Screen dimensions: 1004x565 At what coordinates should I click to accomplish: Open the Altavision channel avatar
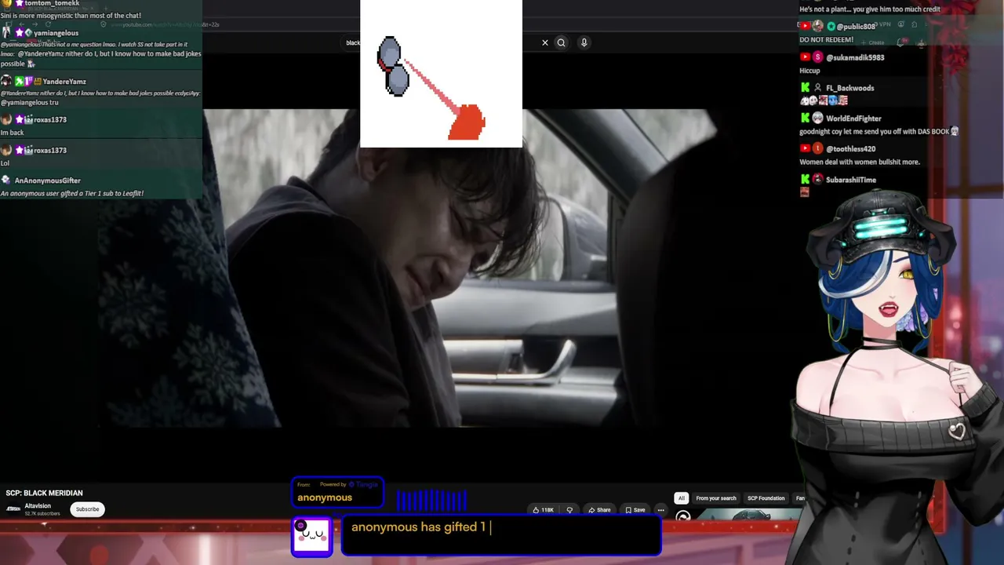[13, 508]
